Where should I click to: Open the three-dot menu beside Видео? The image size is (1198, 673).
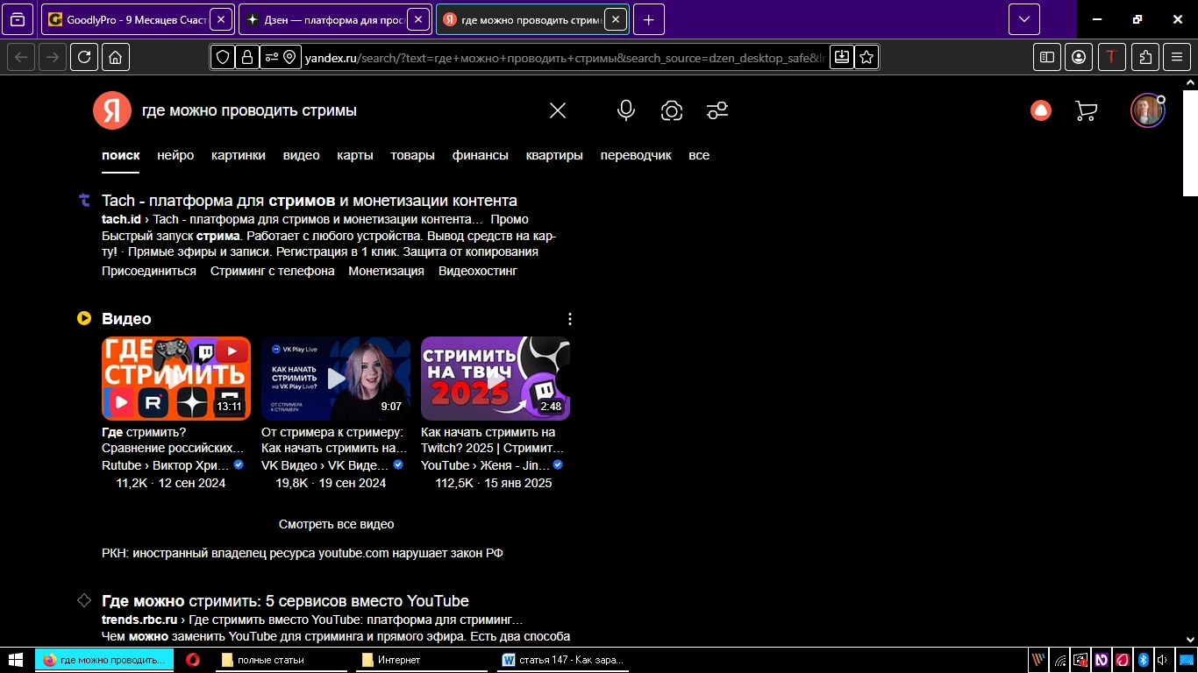570,319
